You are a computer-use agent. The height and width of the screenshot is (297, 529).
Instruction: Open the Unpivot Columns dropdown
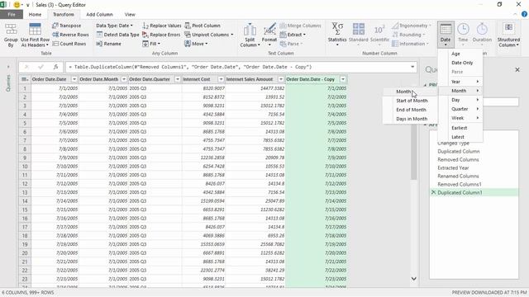coord(209,35)
